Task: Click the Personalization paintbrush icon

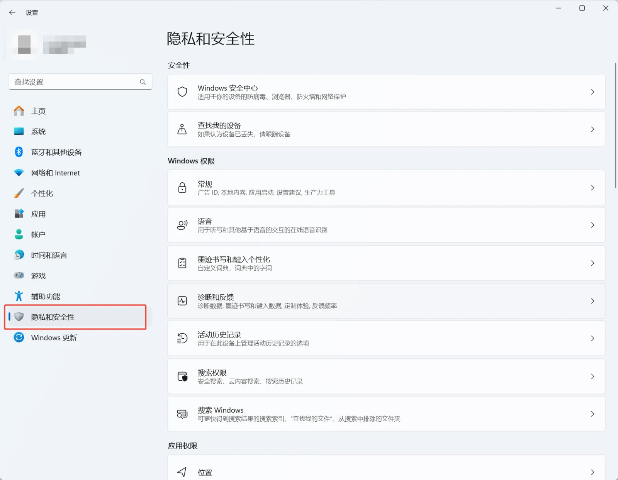Action: point(19,193)
